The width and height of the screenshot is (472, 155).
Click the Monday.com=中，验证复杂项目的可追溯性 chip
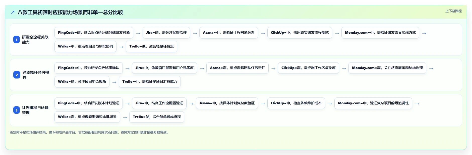coord(373,103)
